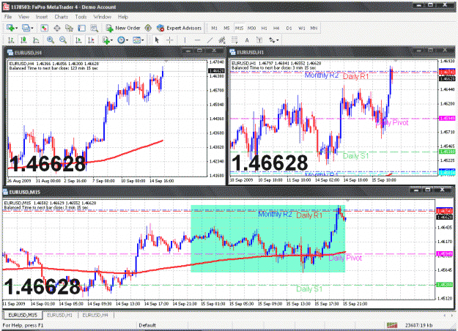Viewport: 458px width, 331px height.
Task: Toggle Auto Scroll to latest bar
Action: [x=78, y=40]
